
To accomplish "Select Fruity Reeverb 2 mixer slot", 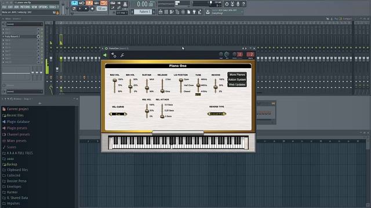I will tap(20, 36).
